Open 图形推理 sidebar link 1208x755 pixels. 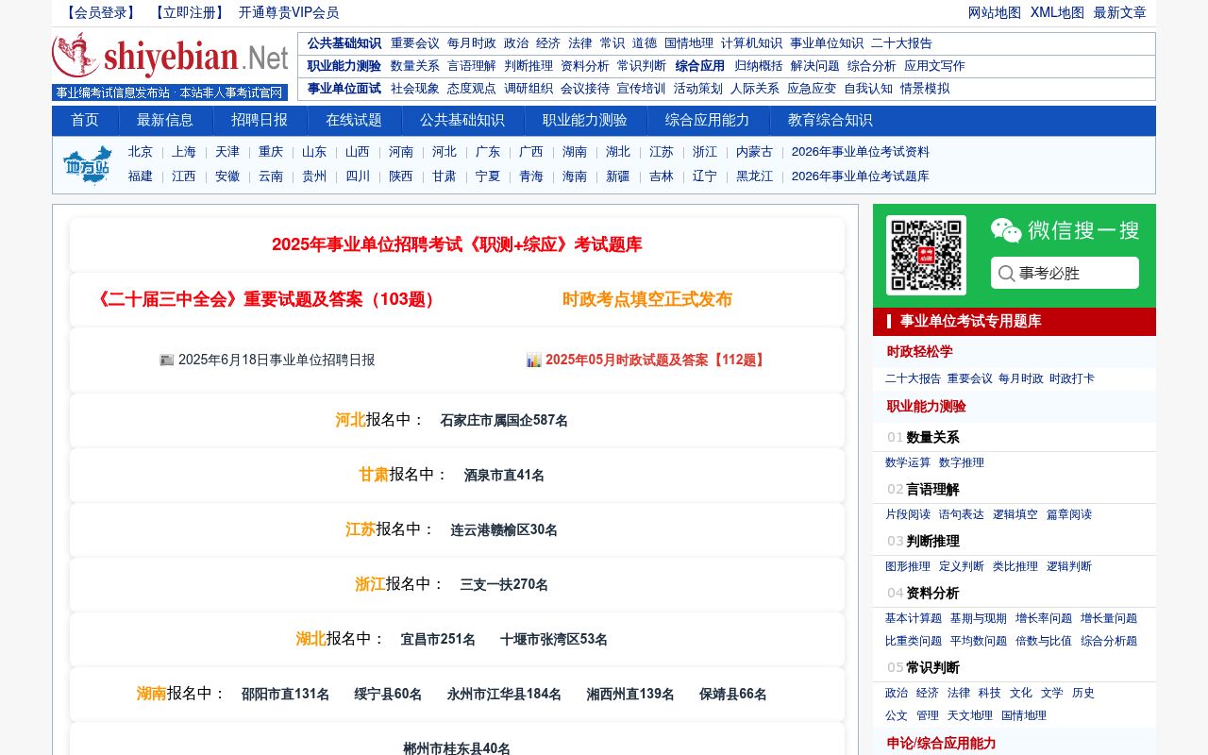click(x=908, y=566)
